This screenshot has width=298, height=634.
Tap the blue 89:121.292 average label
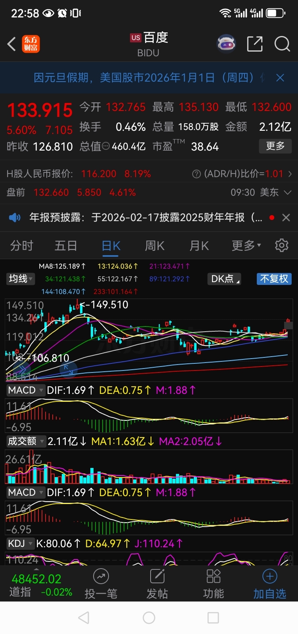point(170,279)
